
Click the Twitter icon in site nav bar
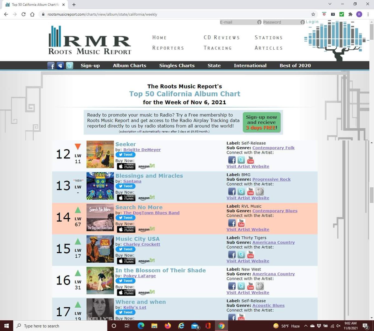coord(70,66)
